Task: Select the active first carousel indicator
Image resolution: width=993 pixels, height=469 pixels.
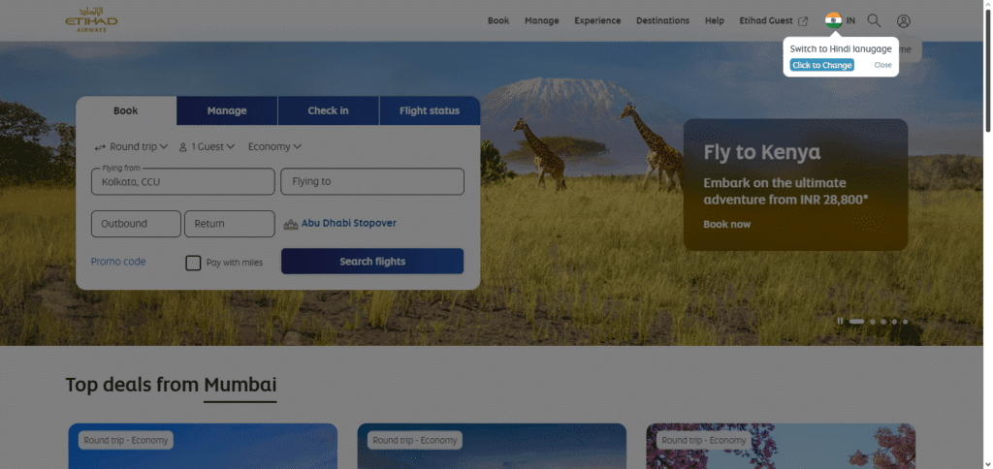Action: (857, 322)
